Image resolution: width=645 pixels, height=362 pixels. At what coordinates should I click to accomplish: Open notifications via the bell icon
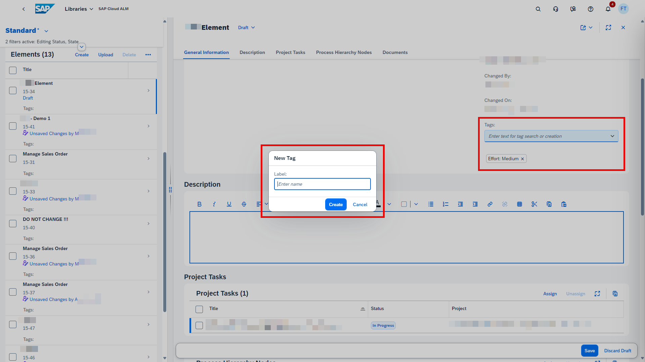(x=608, y=9)
